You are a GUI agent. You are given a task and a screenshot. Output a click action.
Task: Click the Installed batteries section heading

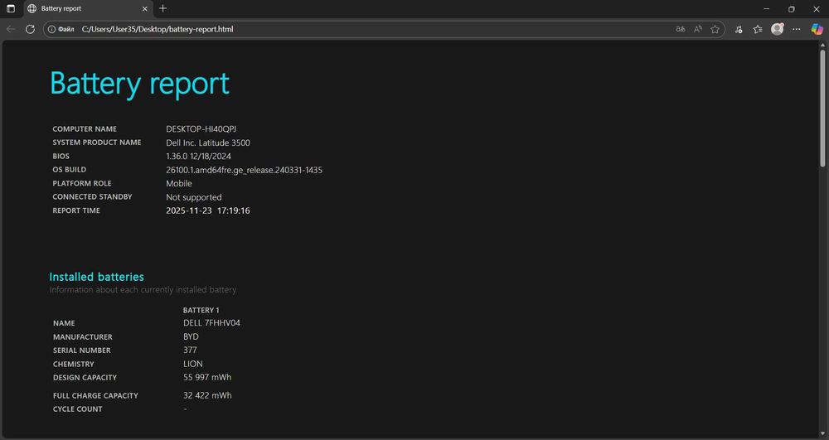(x=97, y=277)
